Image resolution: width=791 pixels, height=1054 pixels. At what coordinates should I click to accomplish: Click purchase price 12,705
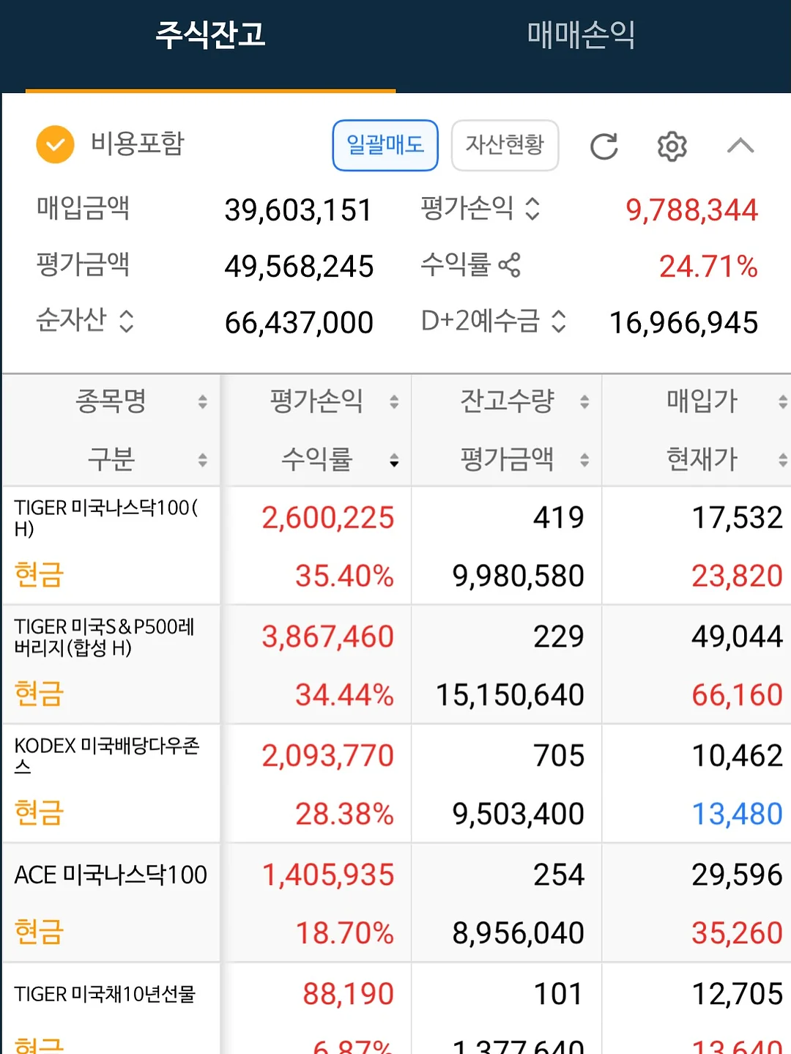738,994
